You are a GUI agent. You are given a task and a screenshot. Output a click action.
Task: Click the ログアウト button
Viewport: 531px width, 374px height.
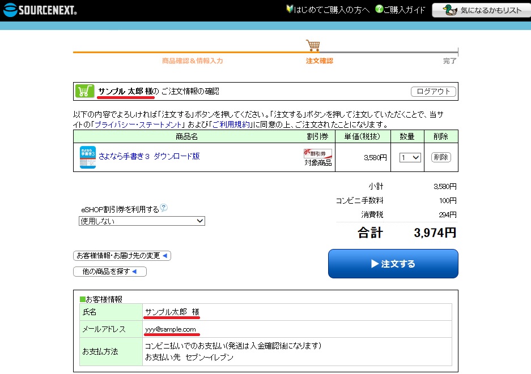click(433, 92)
